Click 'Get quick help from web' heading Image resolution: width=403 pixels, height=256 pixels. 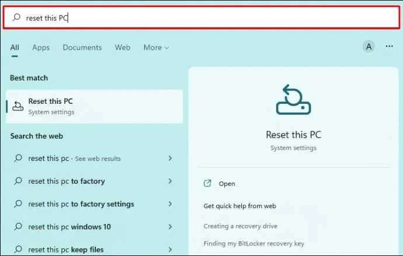tap(239, 206)
